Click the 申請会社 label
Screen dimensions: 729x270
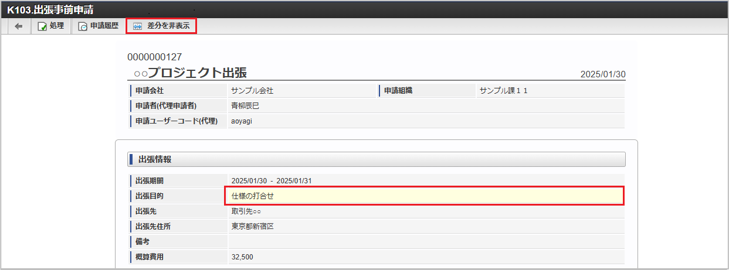click(150, 91)
